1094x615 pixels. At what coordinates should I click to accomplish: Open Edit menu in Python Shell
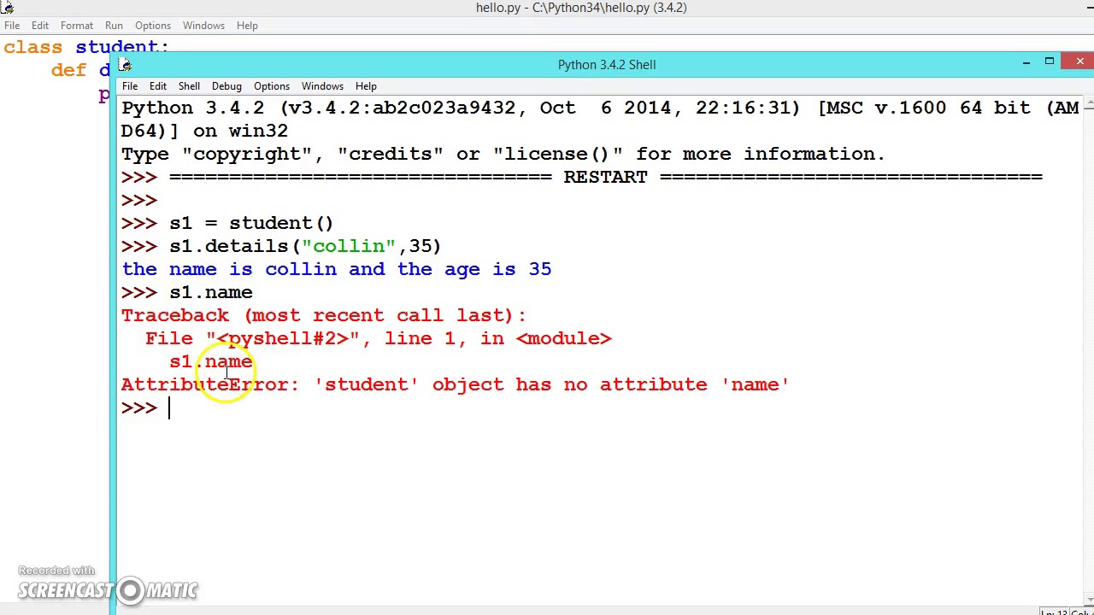[x=158, y=86]
